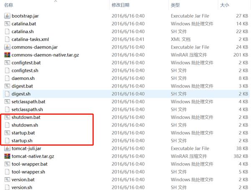
Task: Click the 382 KB size value
Action: click(x=241, y=156)
